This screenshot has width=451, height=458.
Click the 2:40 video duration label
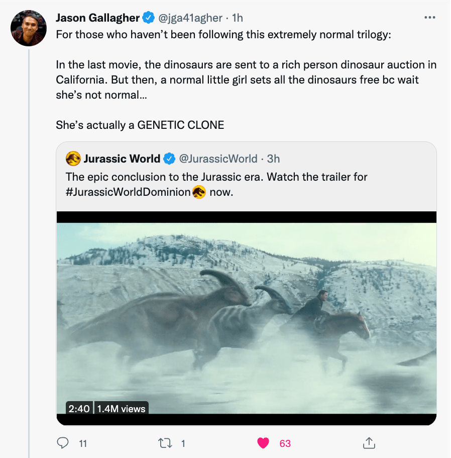coord(80,409)
